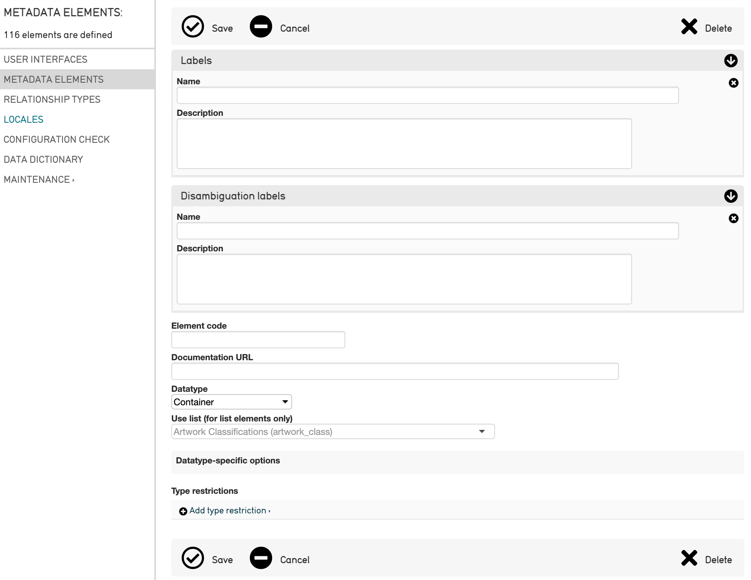Click into the Documentation URL field

click(x=395, y=371)
